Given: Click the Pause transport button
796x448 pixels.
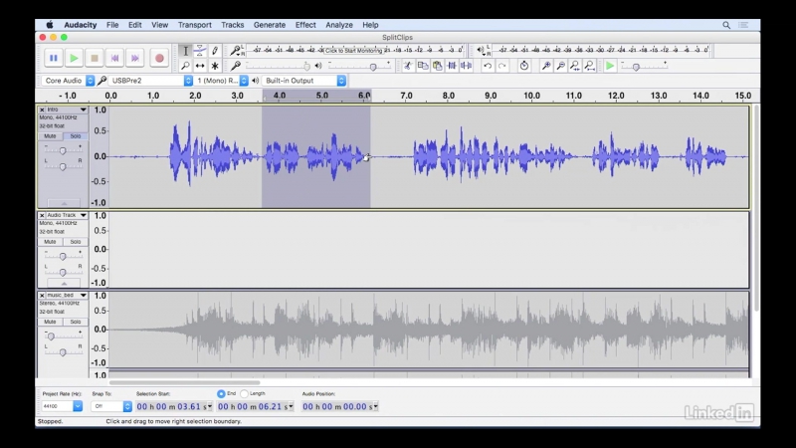Looking at the screenshot, I should click(x=54, y=58).
